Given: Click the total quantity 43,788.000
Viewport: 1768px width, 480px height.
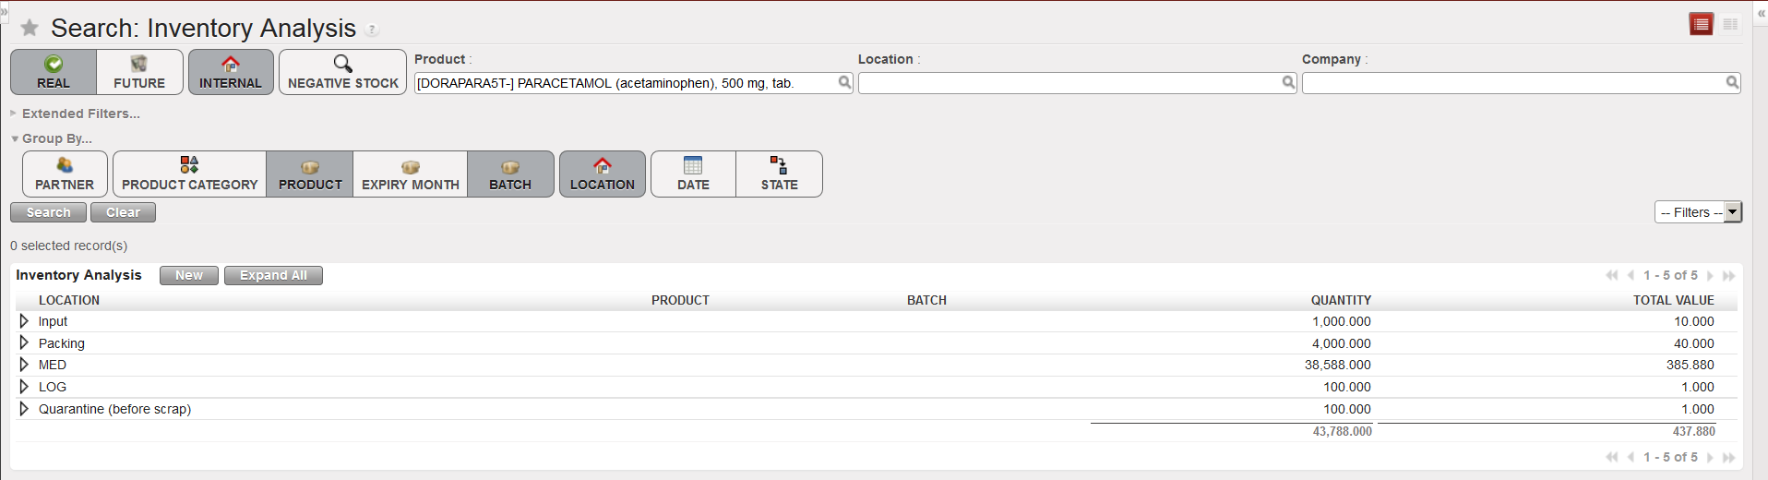Looking at the screenshot, I should [1342, 431].
